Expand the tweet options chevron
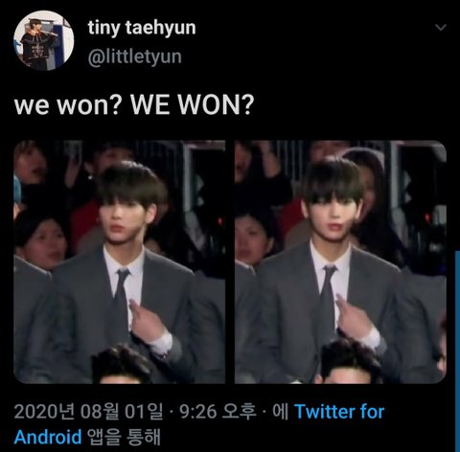This screenshot has height=452, width=460. [x=441, y=28]
